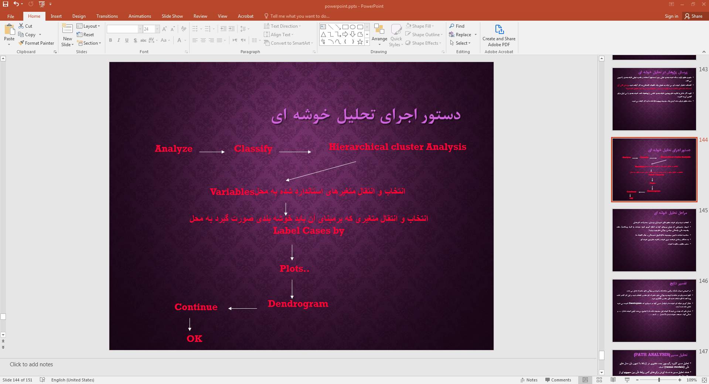Expand the Layout dropdown
Screen dimensions: 709x384
(x=88, y=26)
